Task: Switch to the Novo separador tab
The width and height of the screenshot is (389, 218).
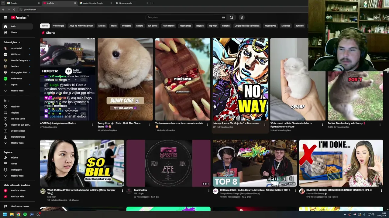Action: pyautogui.click(x=132, y=3)
